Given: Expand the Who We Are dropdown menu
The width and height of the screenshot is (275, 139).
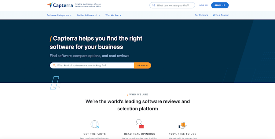Looking at the screenshot, I should click(113, 15).
